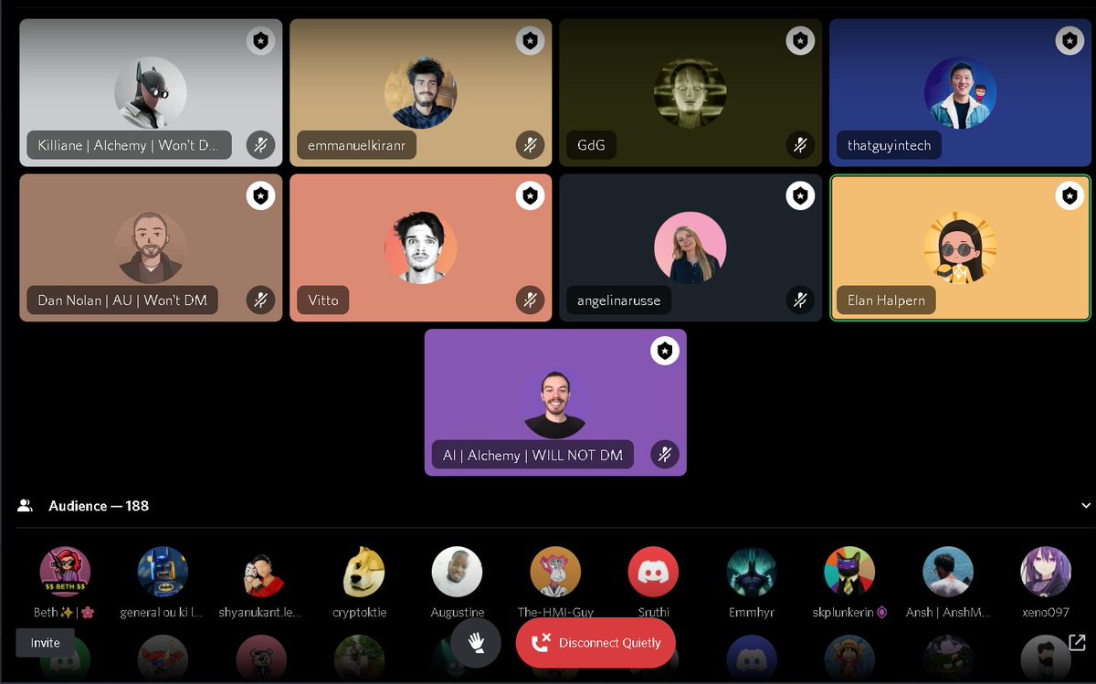Image resolution: width=1096 pixels, height=684 pixels.
Task: Click muted microphone icon on GdG's tile
Action: 801,145
